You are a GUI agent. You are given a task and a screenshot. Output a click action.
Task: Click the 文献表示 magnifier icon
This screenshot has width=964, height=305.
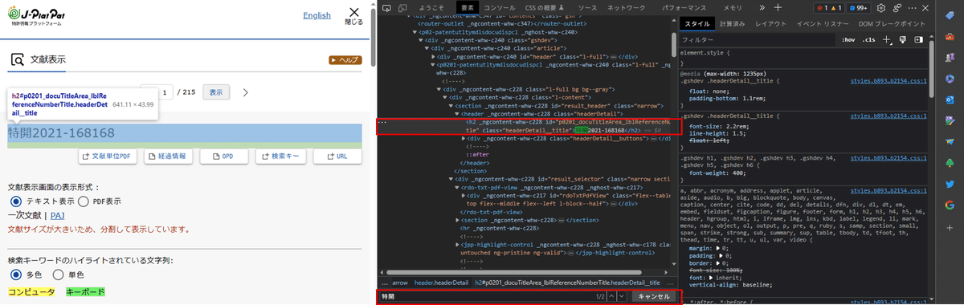point(17,60)
